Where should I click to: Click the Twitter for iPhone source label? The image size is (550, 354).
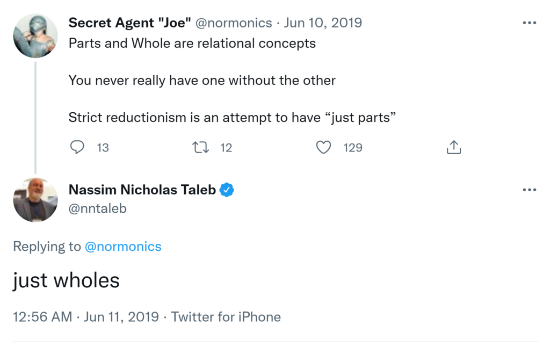226,317
